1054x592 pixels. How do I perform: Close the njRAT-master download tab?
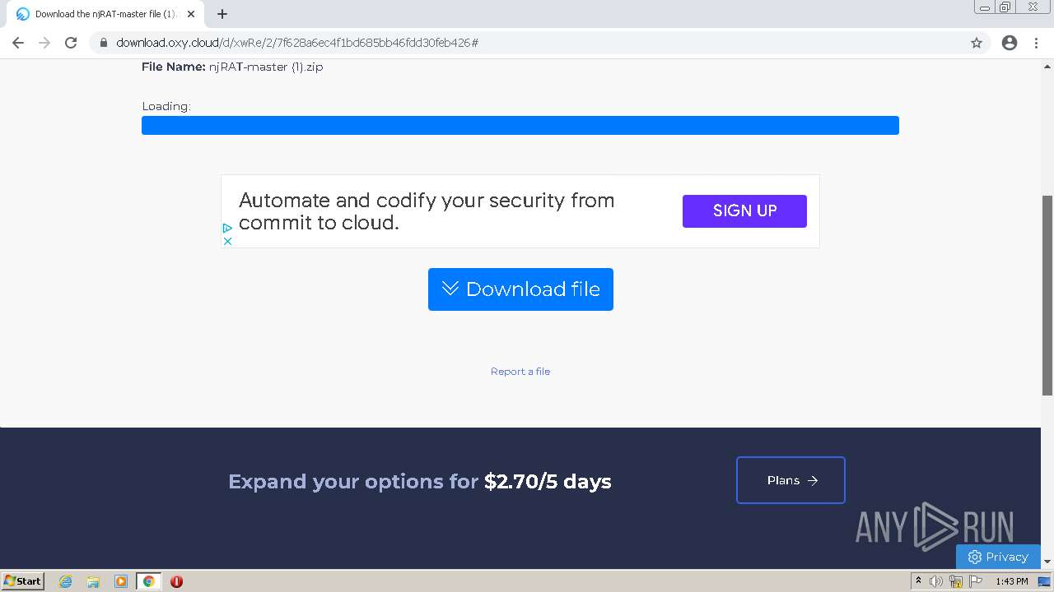(191, 14)
